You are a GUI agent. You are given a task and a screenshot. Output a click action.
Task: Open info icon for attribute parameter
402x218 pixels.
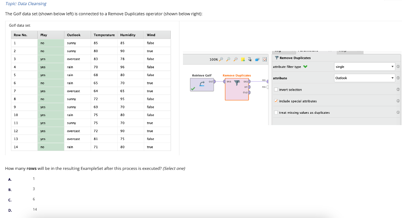pos(398,78)
